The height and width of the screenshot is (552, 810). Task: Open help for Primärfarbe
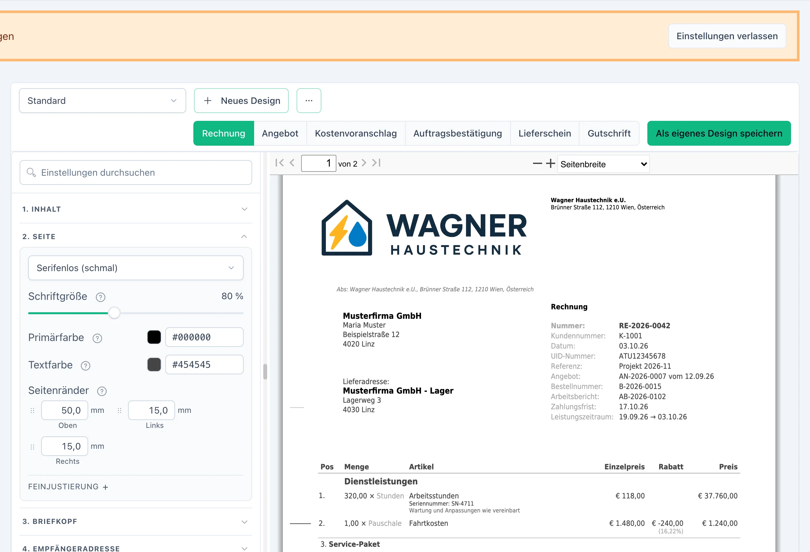click(97, 338)
